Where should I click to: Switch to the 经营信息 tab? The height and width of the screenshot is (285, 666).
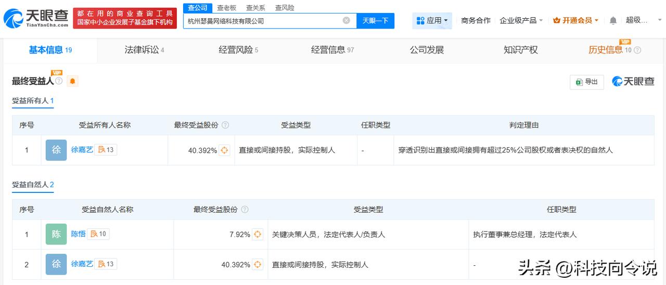332,50
